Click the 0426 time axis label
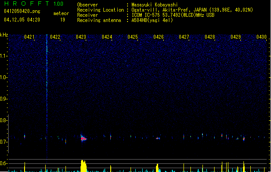The image size is (271, 172). pyautogui.click(x=158, y=37)
